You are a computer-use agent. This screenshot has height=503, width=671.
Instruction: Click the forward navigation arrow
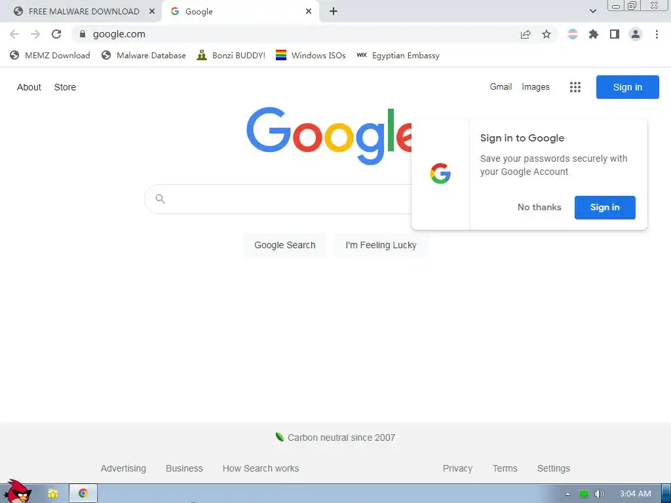pos(35,34)
